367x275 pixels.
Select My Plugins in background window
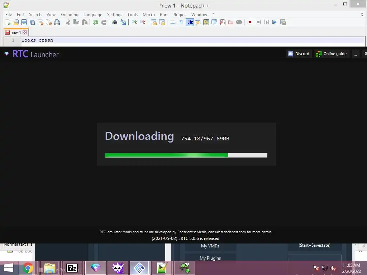click(x=210, y=258)
